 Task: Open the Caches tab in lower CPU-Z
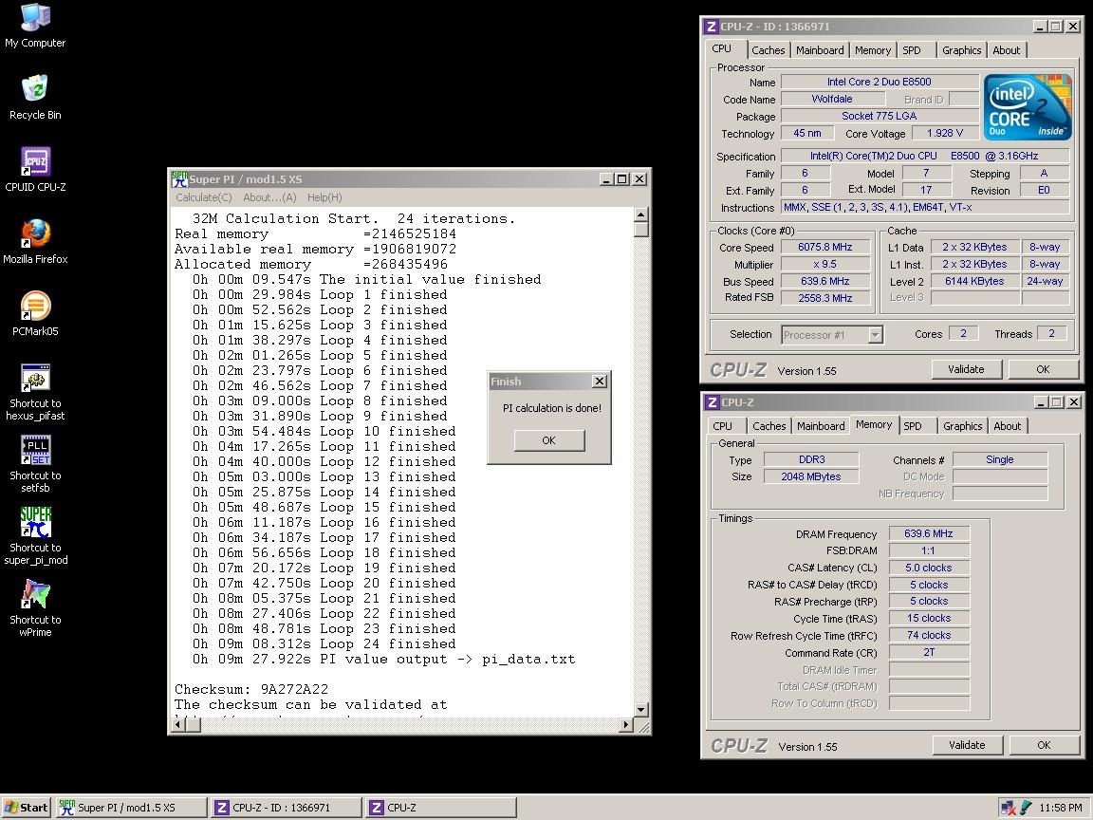[x=769, y=426]
